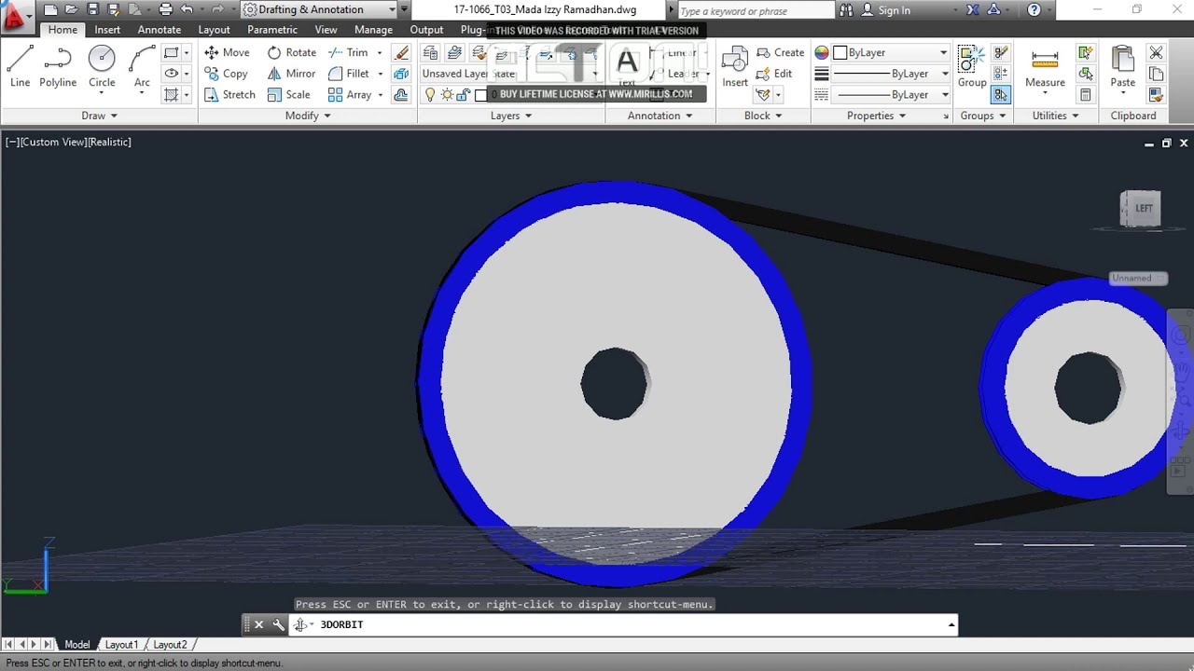Viewport: 1194px width, 671px height.
Task: Switch to the Output ribbon tab
Action: click(x=426, y=30)
